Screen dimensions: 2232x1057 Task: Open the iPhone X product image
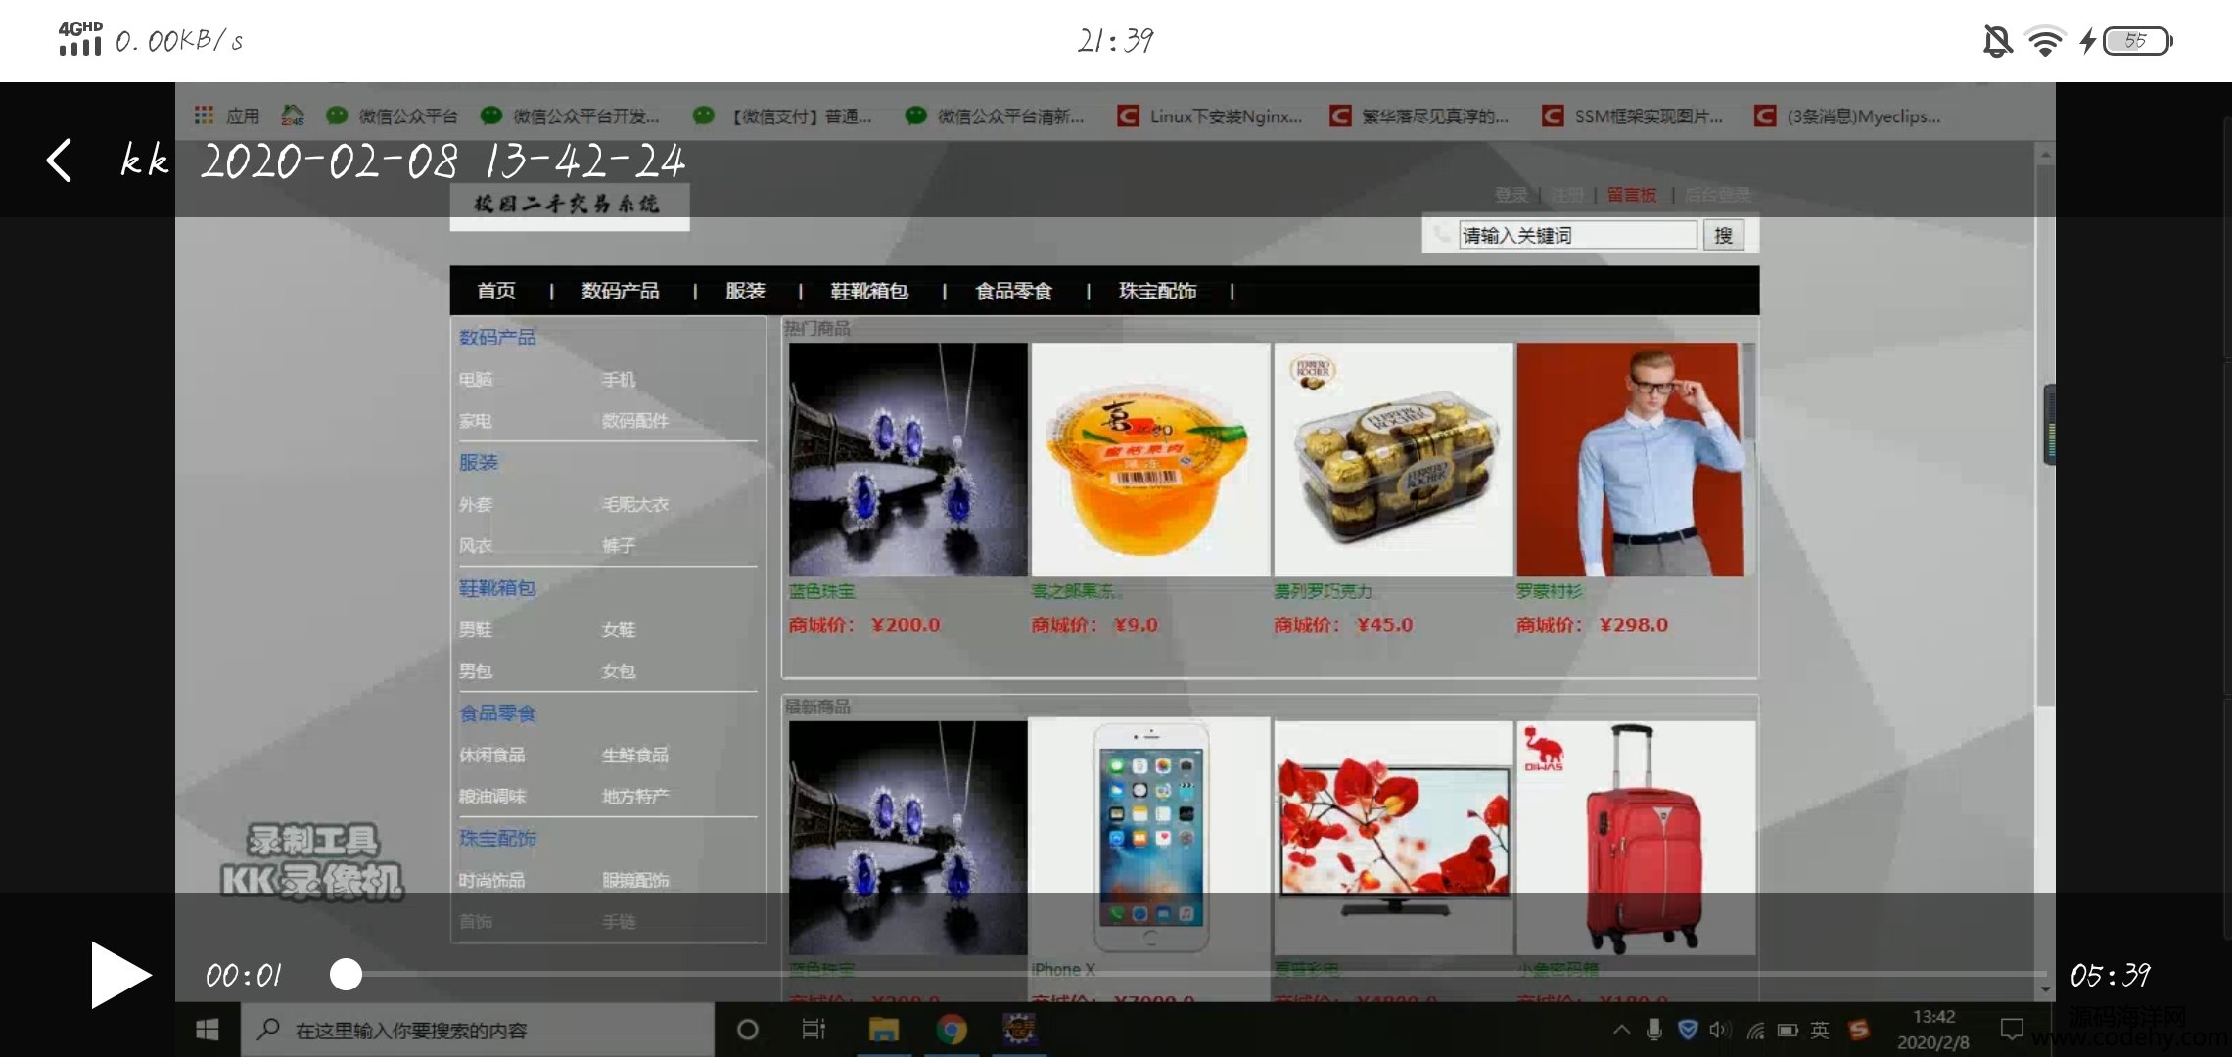point(1150,838)
